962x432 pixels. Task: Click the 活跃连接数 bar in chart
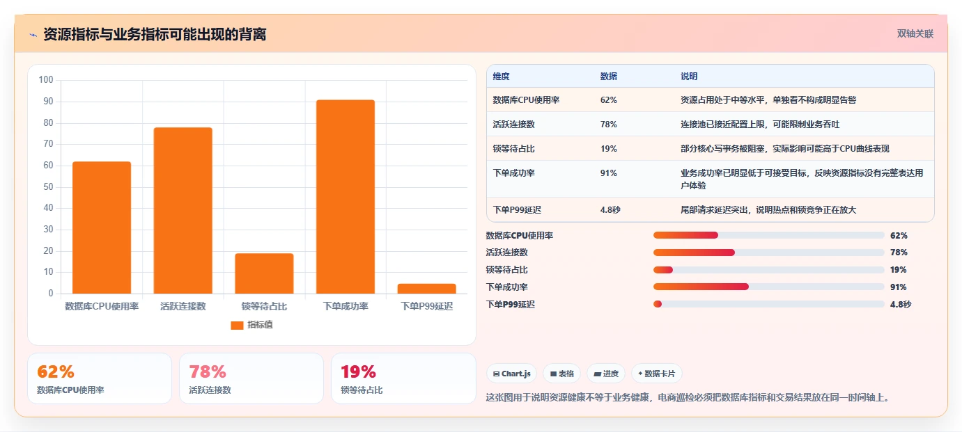point(183,211)
